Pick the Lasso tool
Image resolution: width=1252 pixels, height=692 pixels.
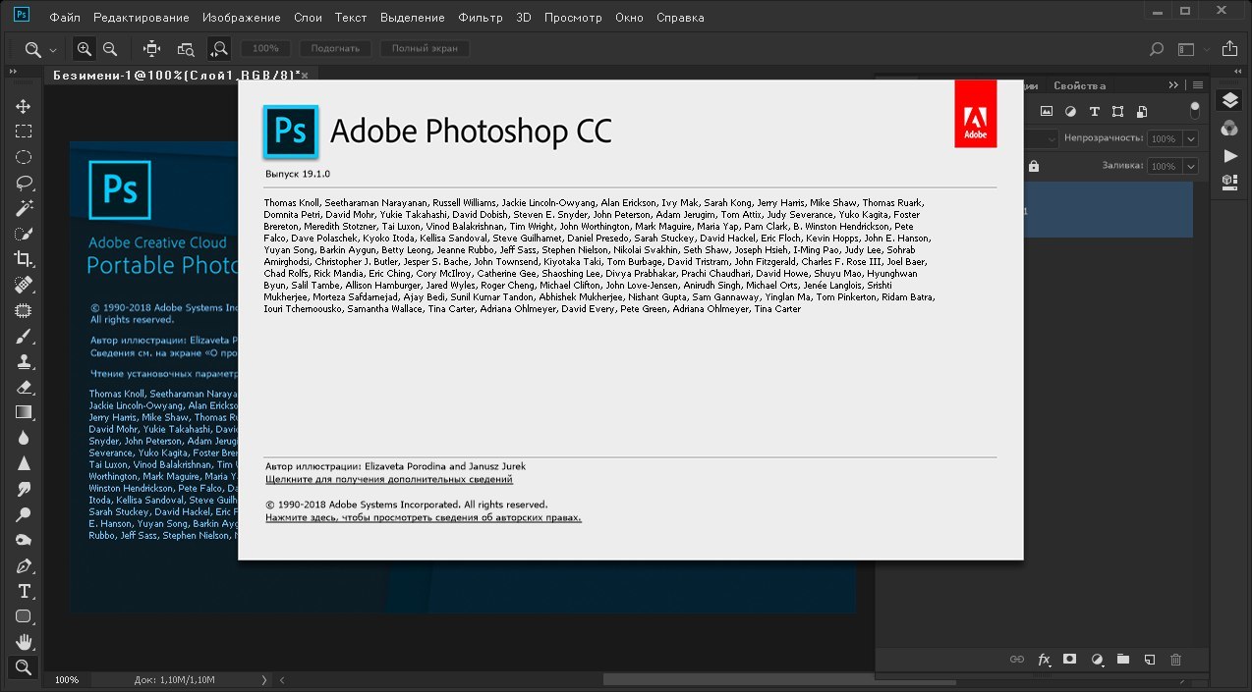tap(23, 183)
